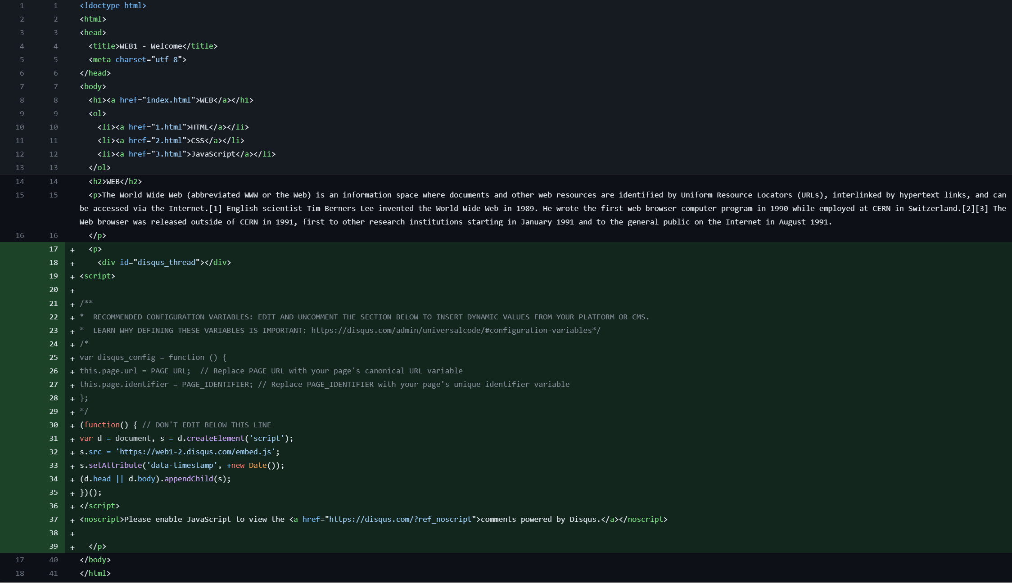
Task: Click new line number 39 in added block
Action: [x=54, y=547]
